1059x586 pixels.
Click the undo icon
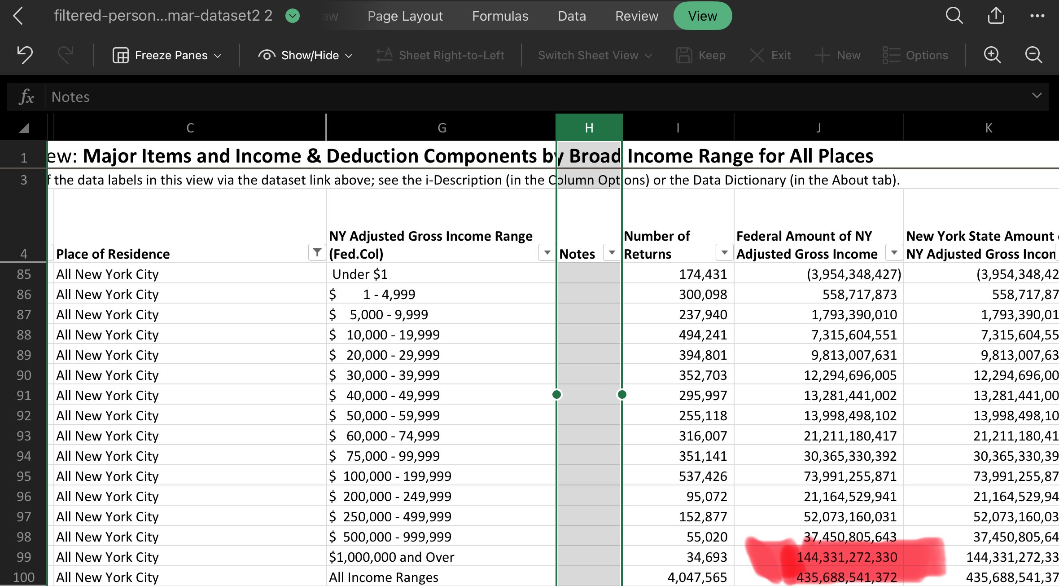25,55
